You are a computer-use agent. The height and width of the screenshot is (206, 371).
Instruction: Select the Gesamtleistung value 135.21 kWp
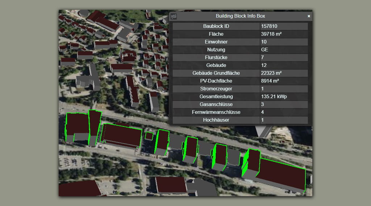click(274, 97)
